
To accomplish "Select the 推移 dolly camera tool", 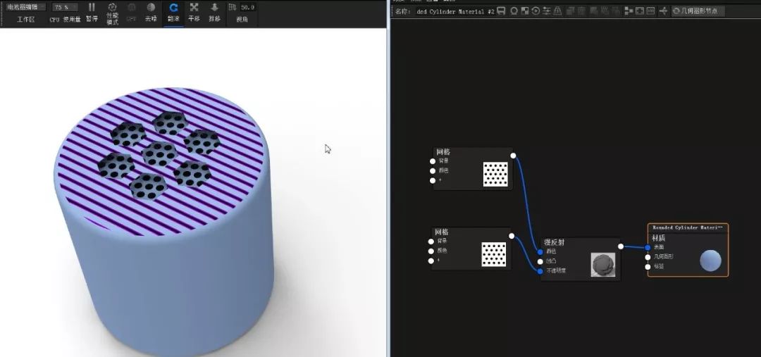I will pos(214,12).
